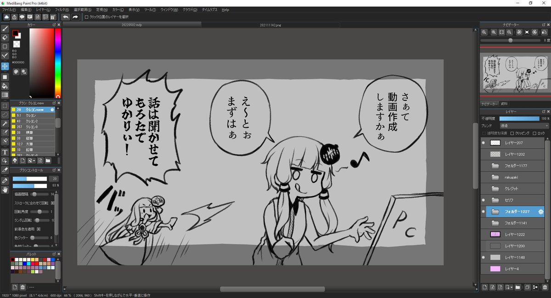
Task: Delete palette color with trash icon
Action: (x=23, y=287)
